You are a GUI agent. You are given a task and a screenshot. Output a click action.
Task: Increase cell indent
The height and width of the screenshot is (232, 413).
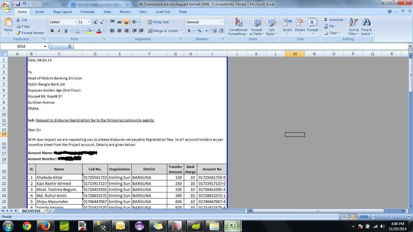tap(141, 31)
